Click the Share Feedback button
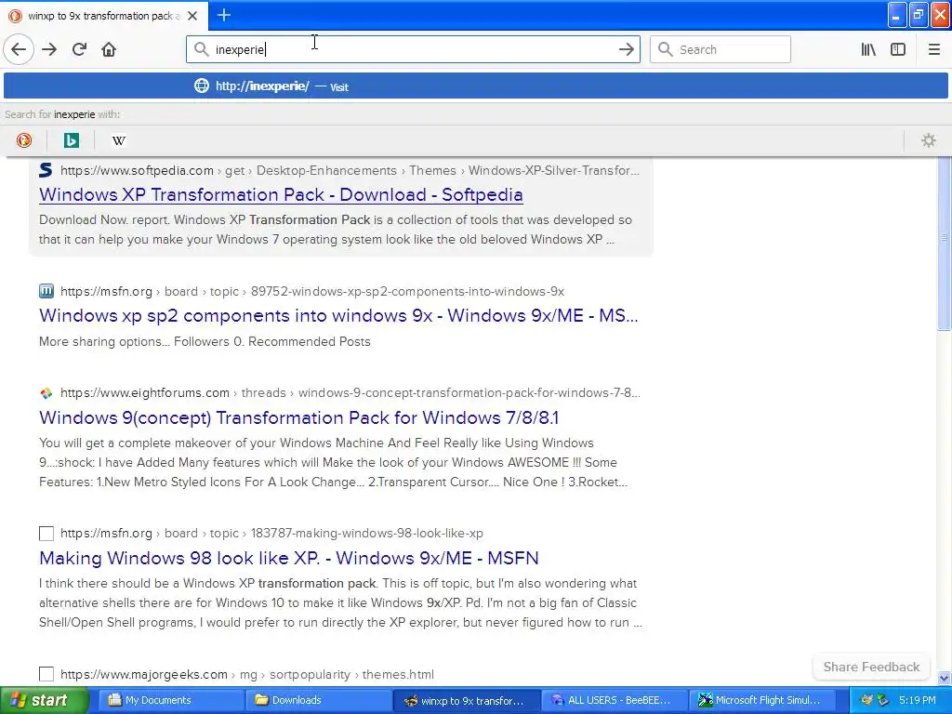This screenshot has height=714, width=952. click(x=871, y=667)
